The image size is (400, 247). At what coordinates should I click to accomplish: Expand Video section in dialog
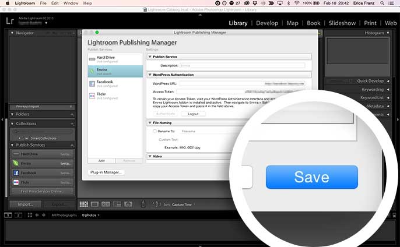pos(150,156)
